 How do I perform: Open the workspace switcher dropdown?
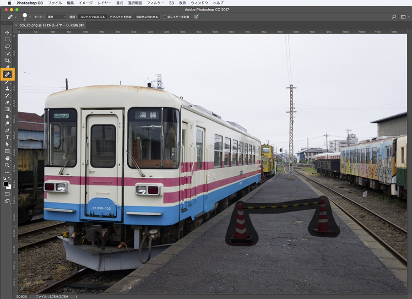point(405,17)
